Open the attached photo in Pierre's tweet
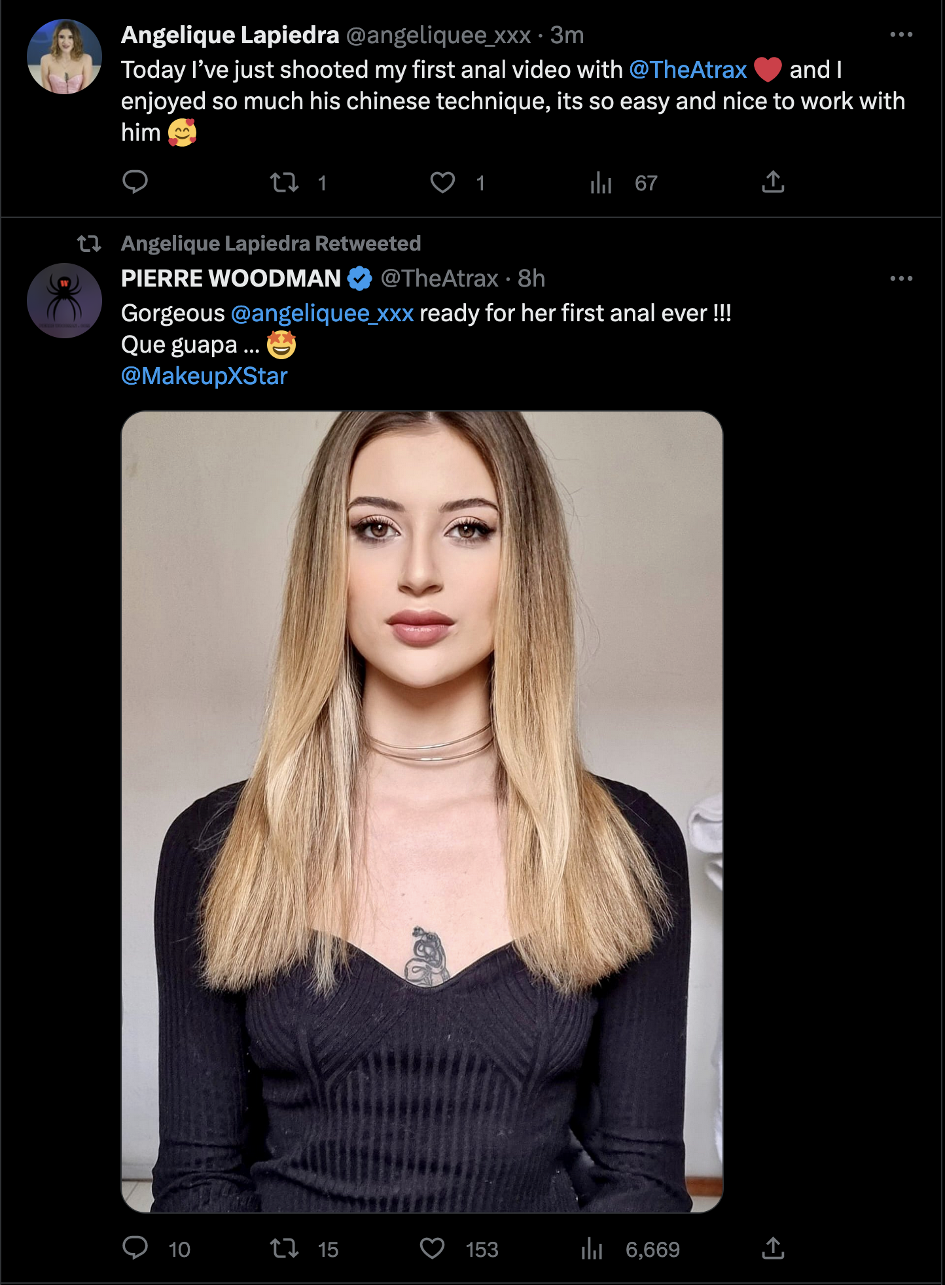The image size is (945, 1285). (422, 811)
